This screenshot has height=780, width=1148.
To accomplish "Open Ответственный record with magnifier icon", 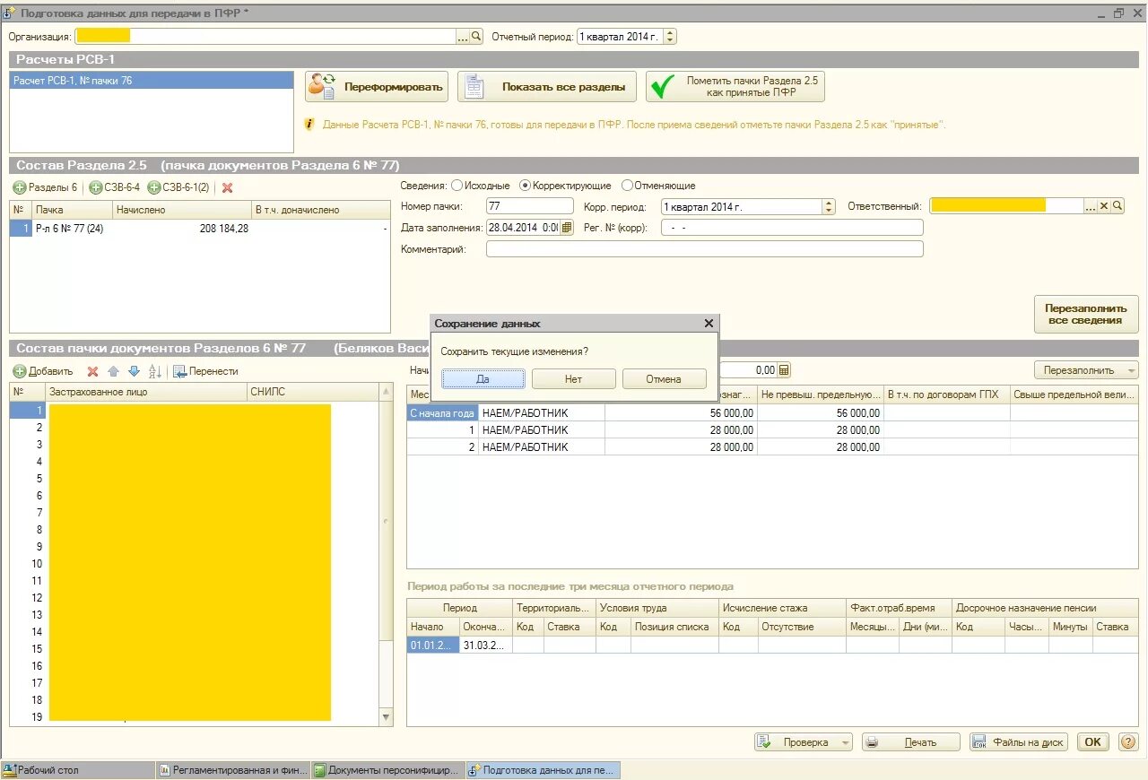I will (1118, 206).
